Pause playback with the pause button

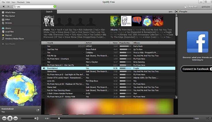pos(10,118)
